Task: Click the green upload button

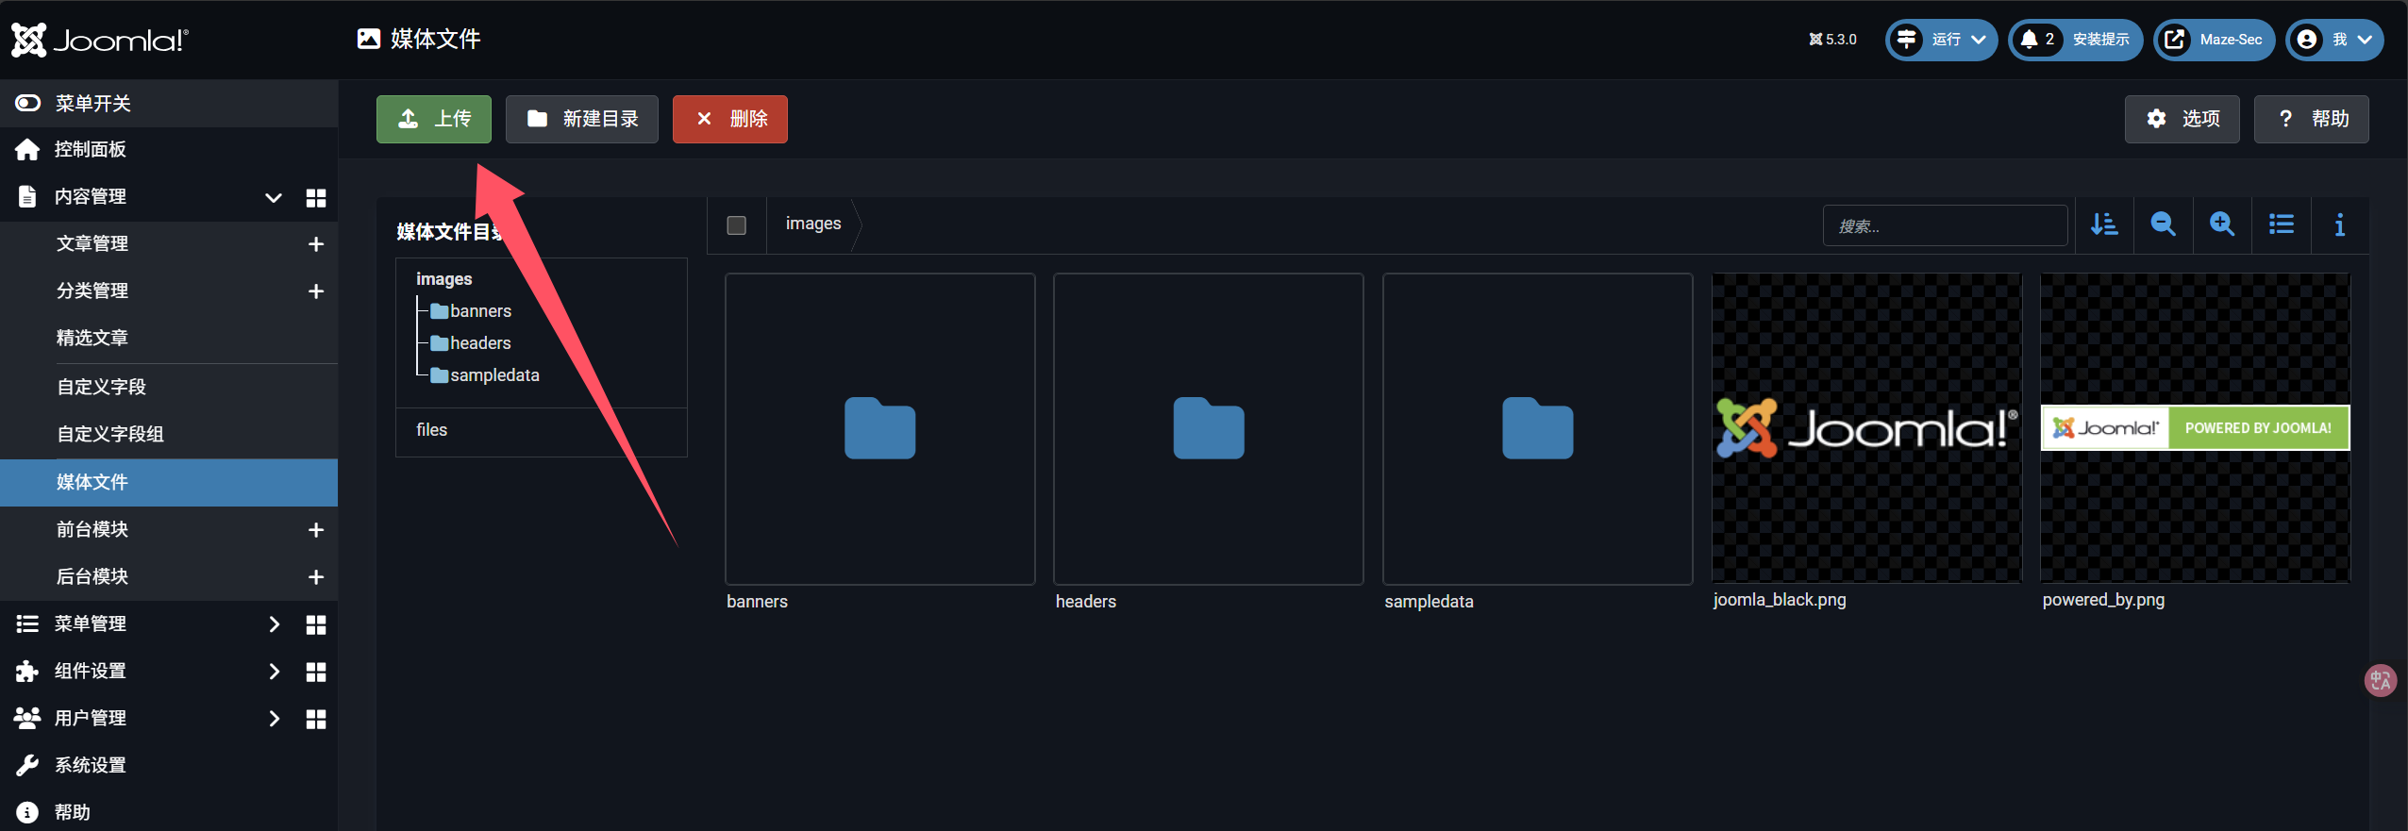Action: point(434,119)
